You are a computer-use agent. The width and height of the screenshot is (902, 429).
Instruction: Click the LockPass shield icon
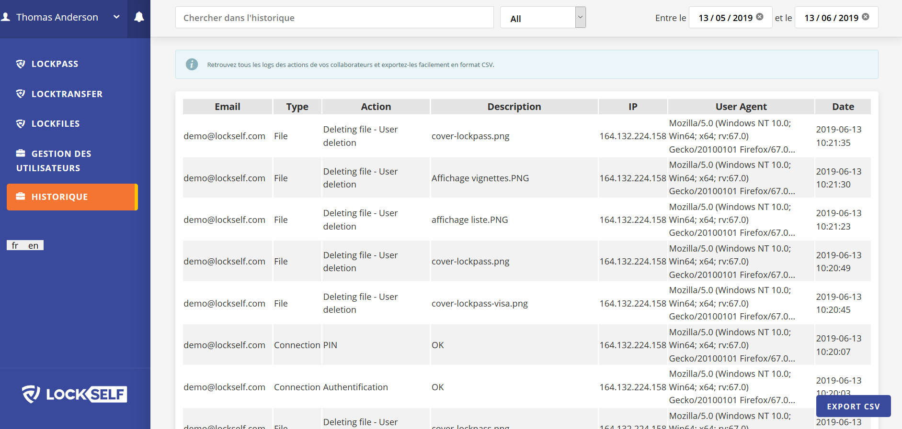click(21, 64)
